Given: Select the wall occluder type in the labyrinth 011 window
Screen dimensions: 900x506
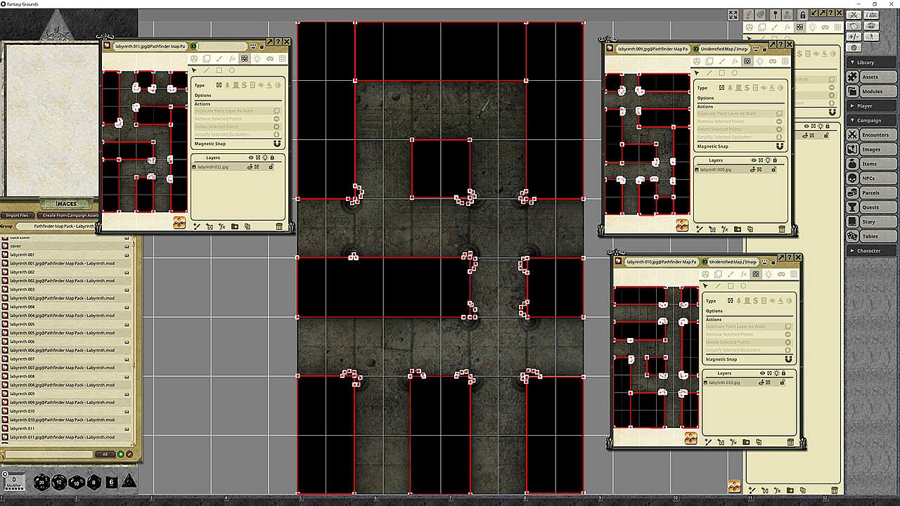Looking at the screenshot, I should pos(219,85).
